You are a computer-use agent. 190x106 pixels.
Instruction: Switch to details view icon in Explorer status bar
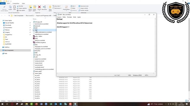point(186,101)
